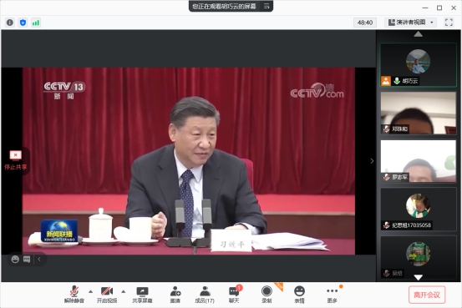The image size is (462, 308).
Task: Check the green network signal icon
Action: tap(36, 23)
